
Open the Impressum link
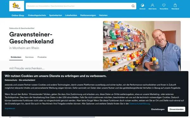[10, 108]
